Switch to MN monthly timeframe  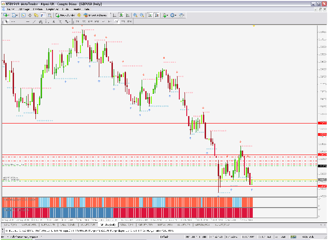tap(129, 21)
